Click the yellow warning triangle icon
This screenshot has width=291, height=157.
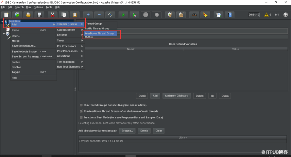[266, 15]
